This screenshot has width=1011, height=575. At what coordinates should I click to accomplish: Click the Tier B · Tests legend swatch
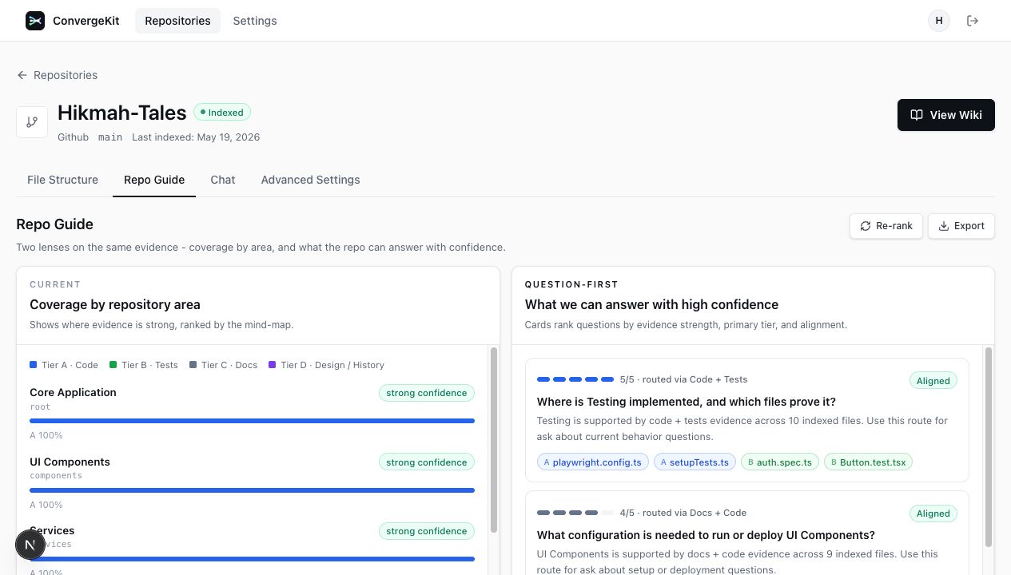pos(113,365)
